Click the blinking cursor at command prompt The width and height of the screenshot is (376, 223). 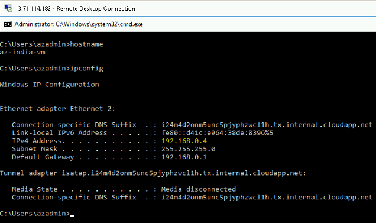pos(72,215)
